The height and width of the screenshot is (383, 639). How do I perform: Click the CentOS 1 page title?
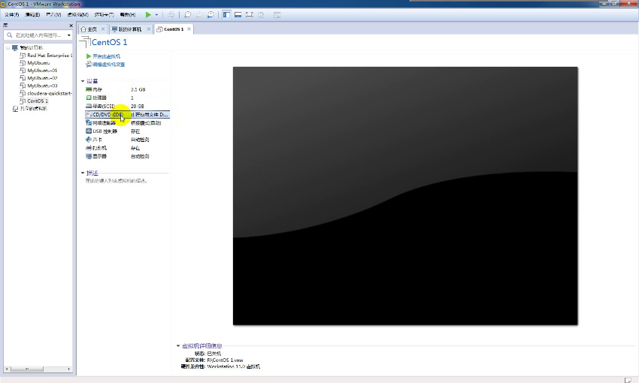click(109, 42)
